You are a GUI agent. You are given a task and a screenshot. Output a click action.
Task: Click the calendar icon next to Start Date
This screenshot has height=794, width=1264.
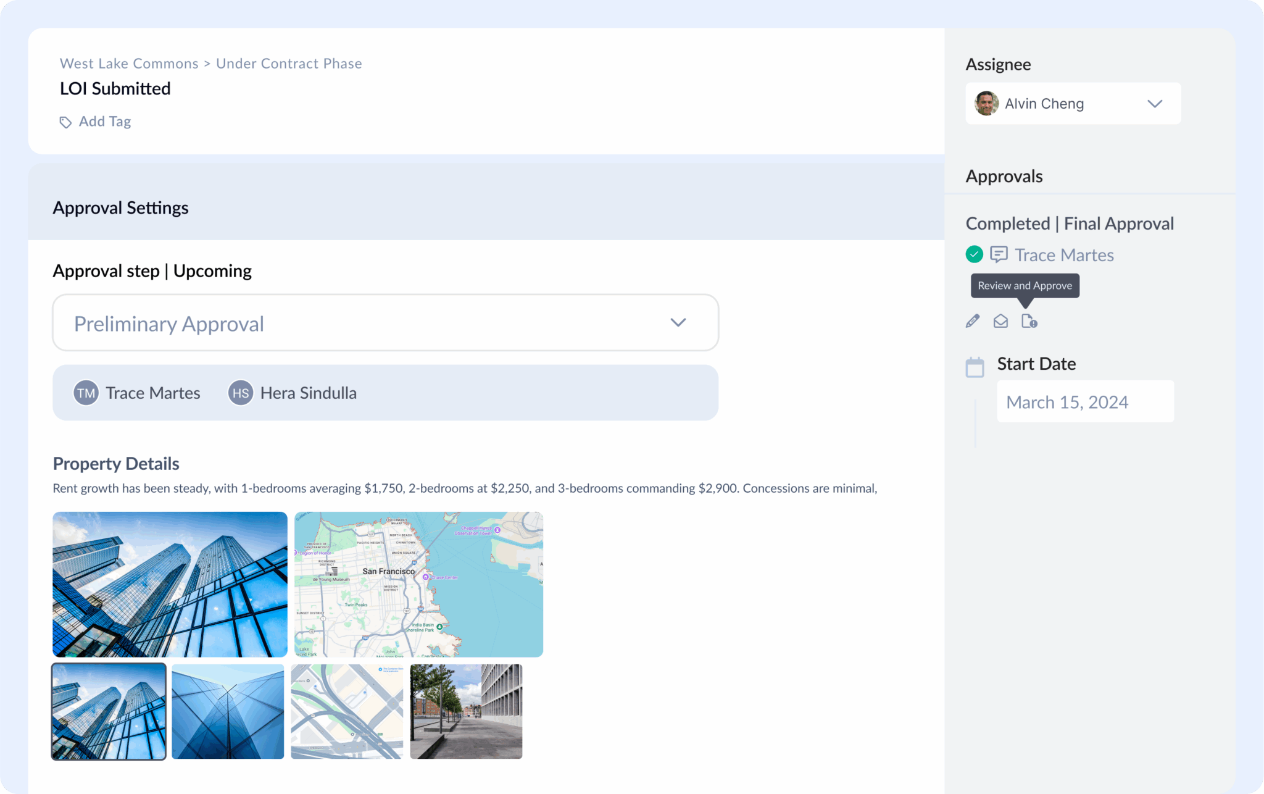(975, 366)
